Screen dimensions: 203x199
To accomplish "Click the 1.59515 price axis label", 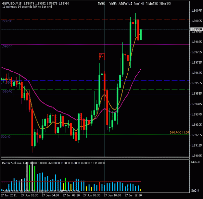I will point(197,94).
